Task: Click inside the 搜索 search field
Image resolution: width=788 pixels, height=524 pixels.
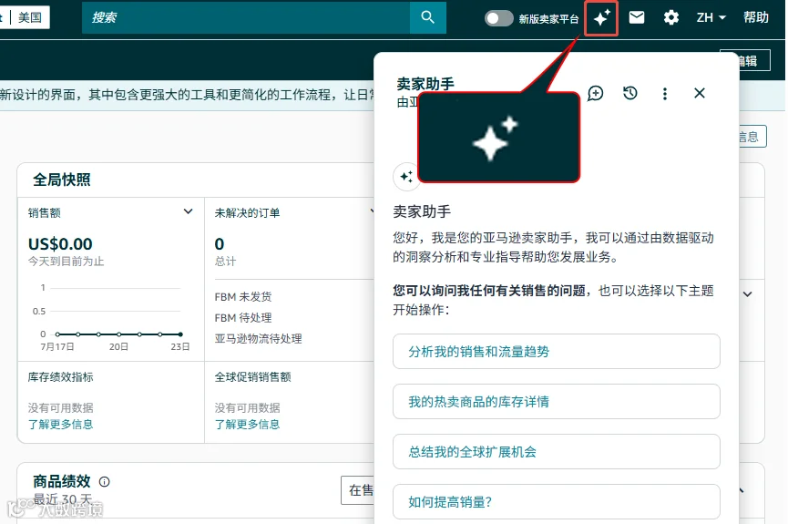Action: click(x=246, y=17)
